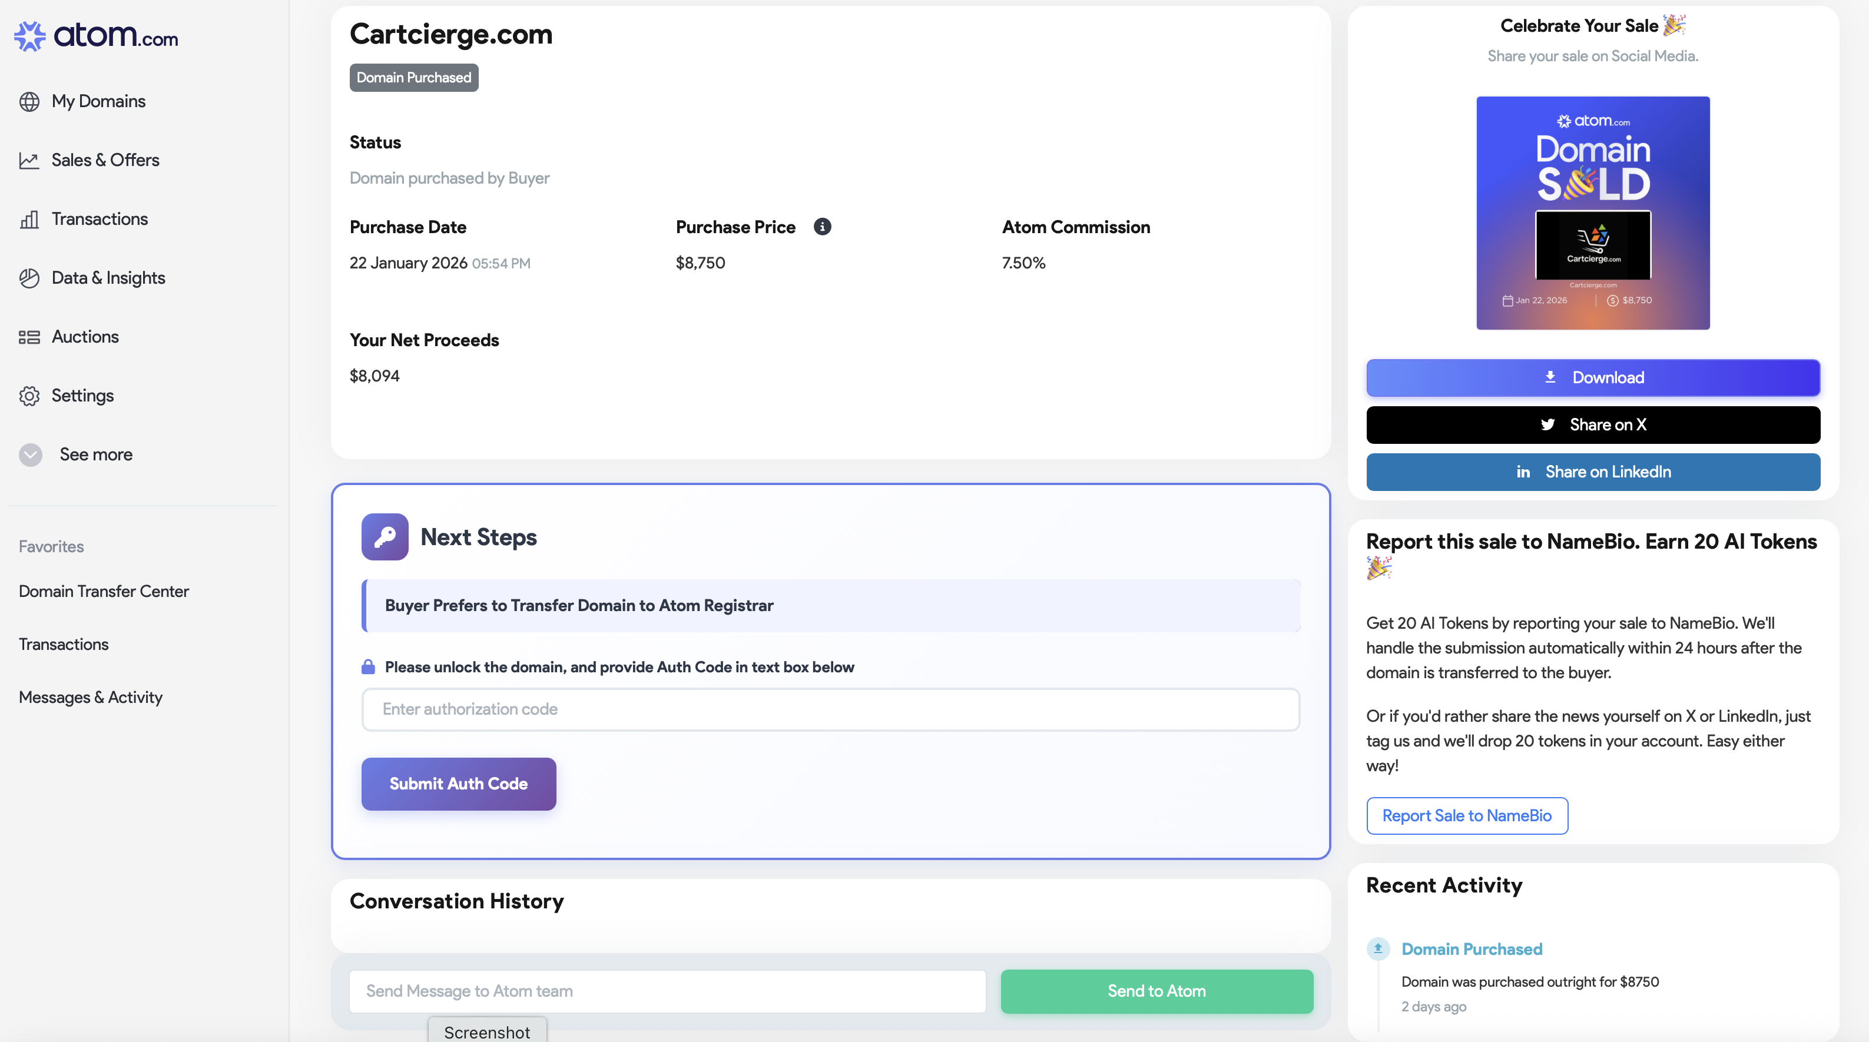Click the Send Message to Atom team field
Screen dimensions: 1869x1042
[667, 991]
